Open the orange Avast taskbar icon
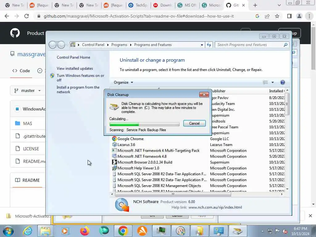This screenshot has height=237, width=316. coord(142,231)
